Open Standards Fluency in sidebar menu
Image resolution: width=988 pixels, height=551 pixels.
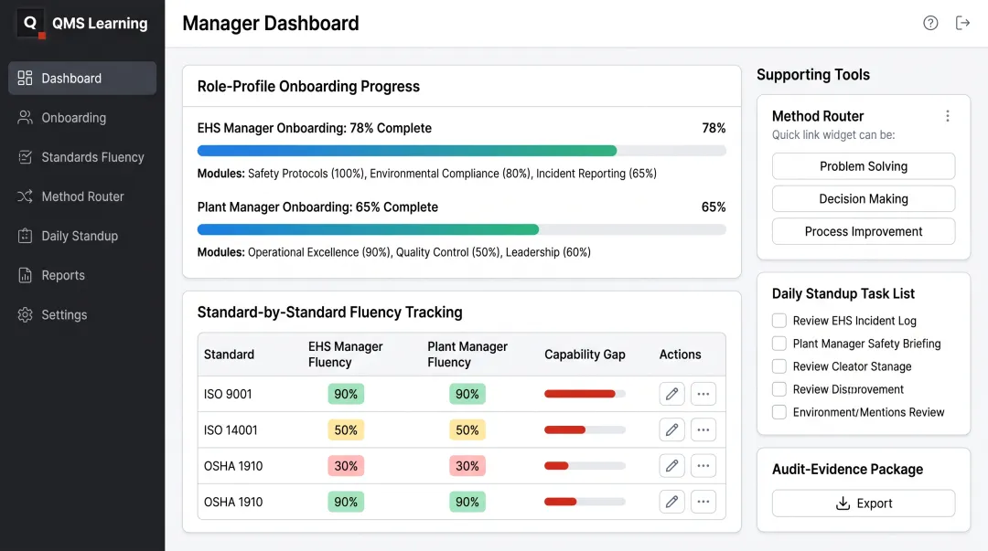click(x=82, y=157)
